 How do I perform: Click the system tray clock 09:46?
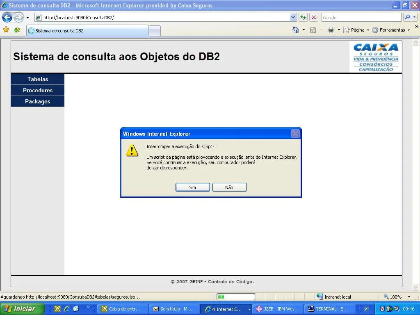(x=409, y=309)
